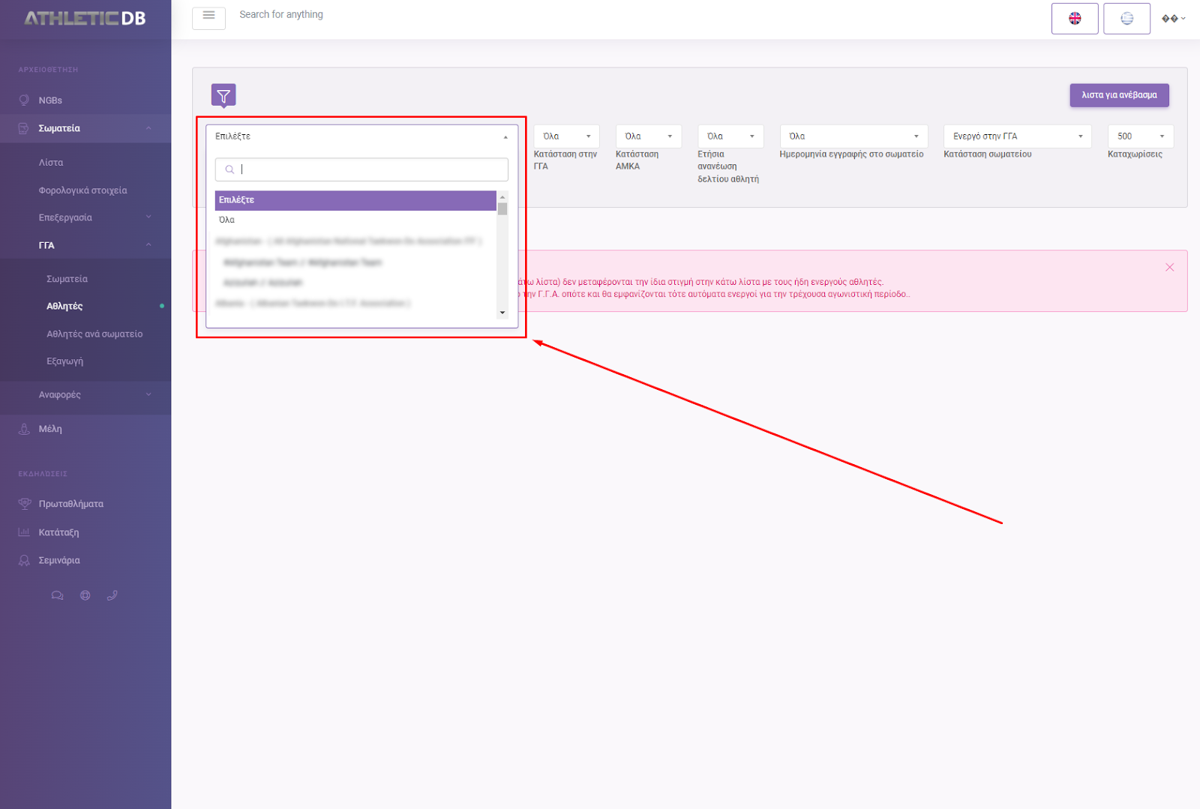The width and height of the screenshot is (1200, 809).
Task: Collapse the ΓΓΑ submenu
Action: click(148, 245)
